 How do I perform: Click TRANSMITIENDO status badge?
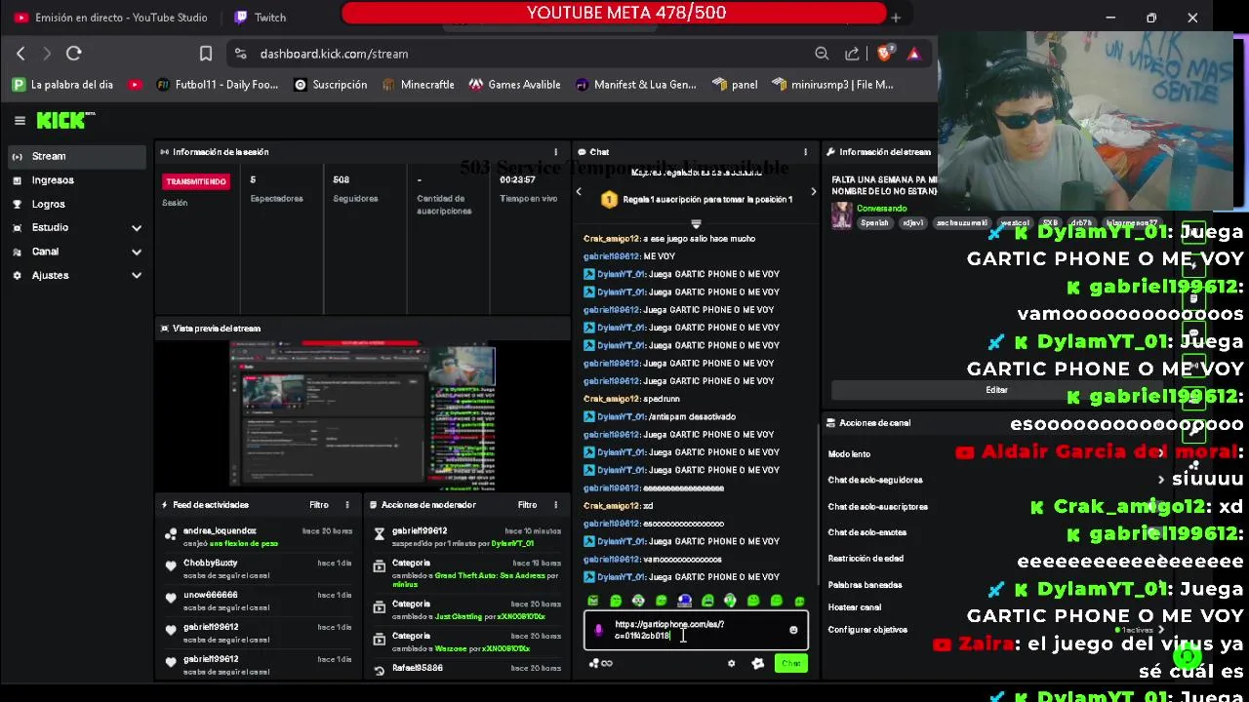coord(196,181)
